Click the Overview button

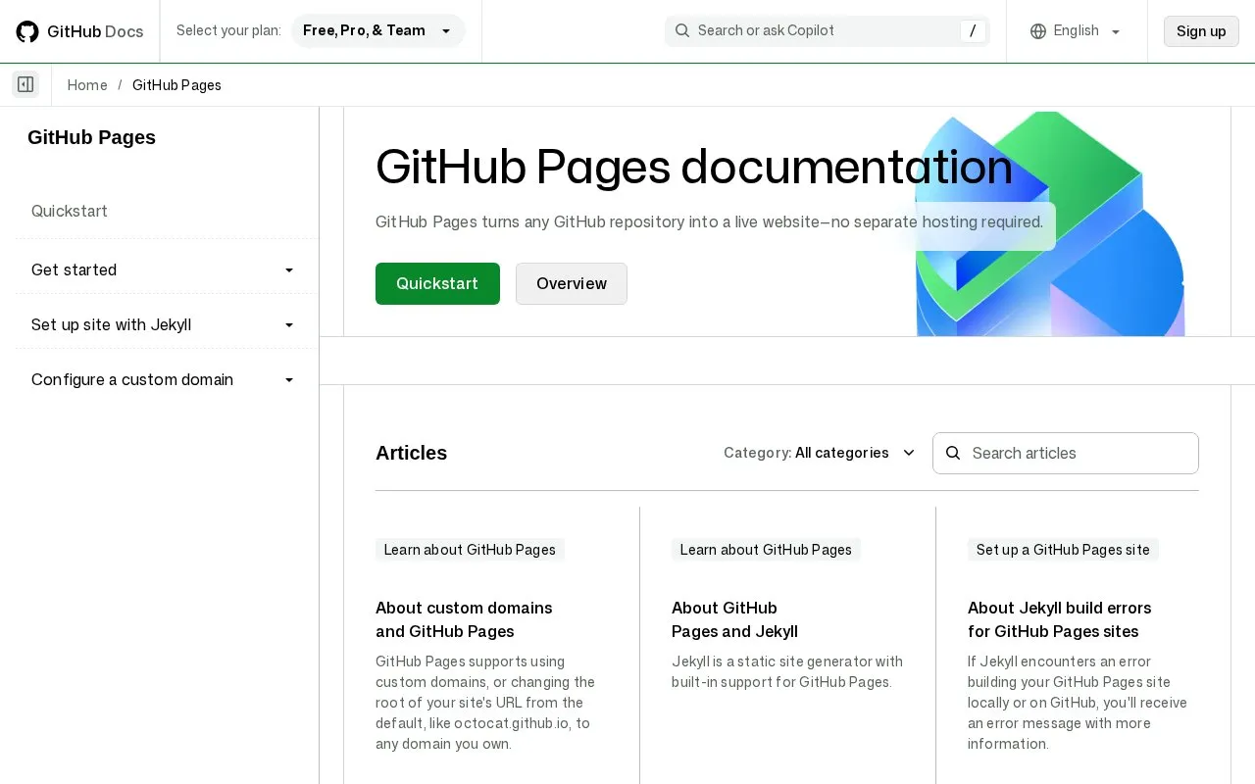coord(572,283)
